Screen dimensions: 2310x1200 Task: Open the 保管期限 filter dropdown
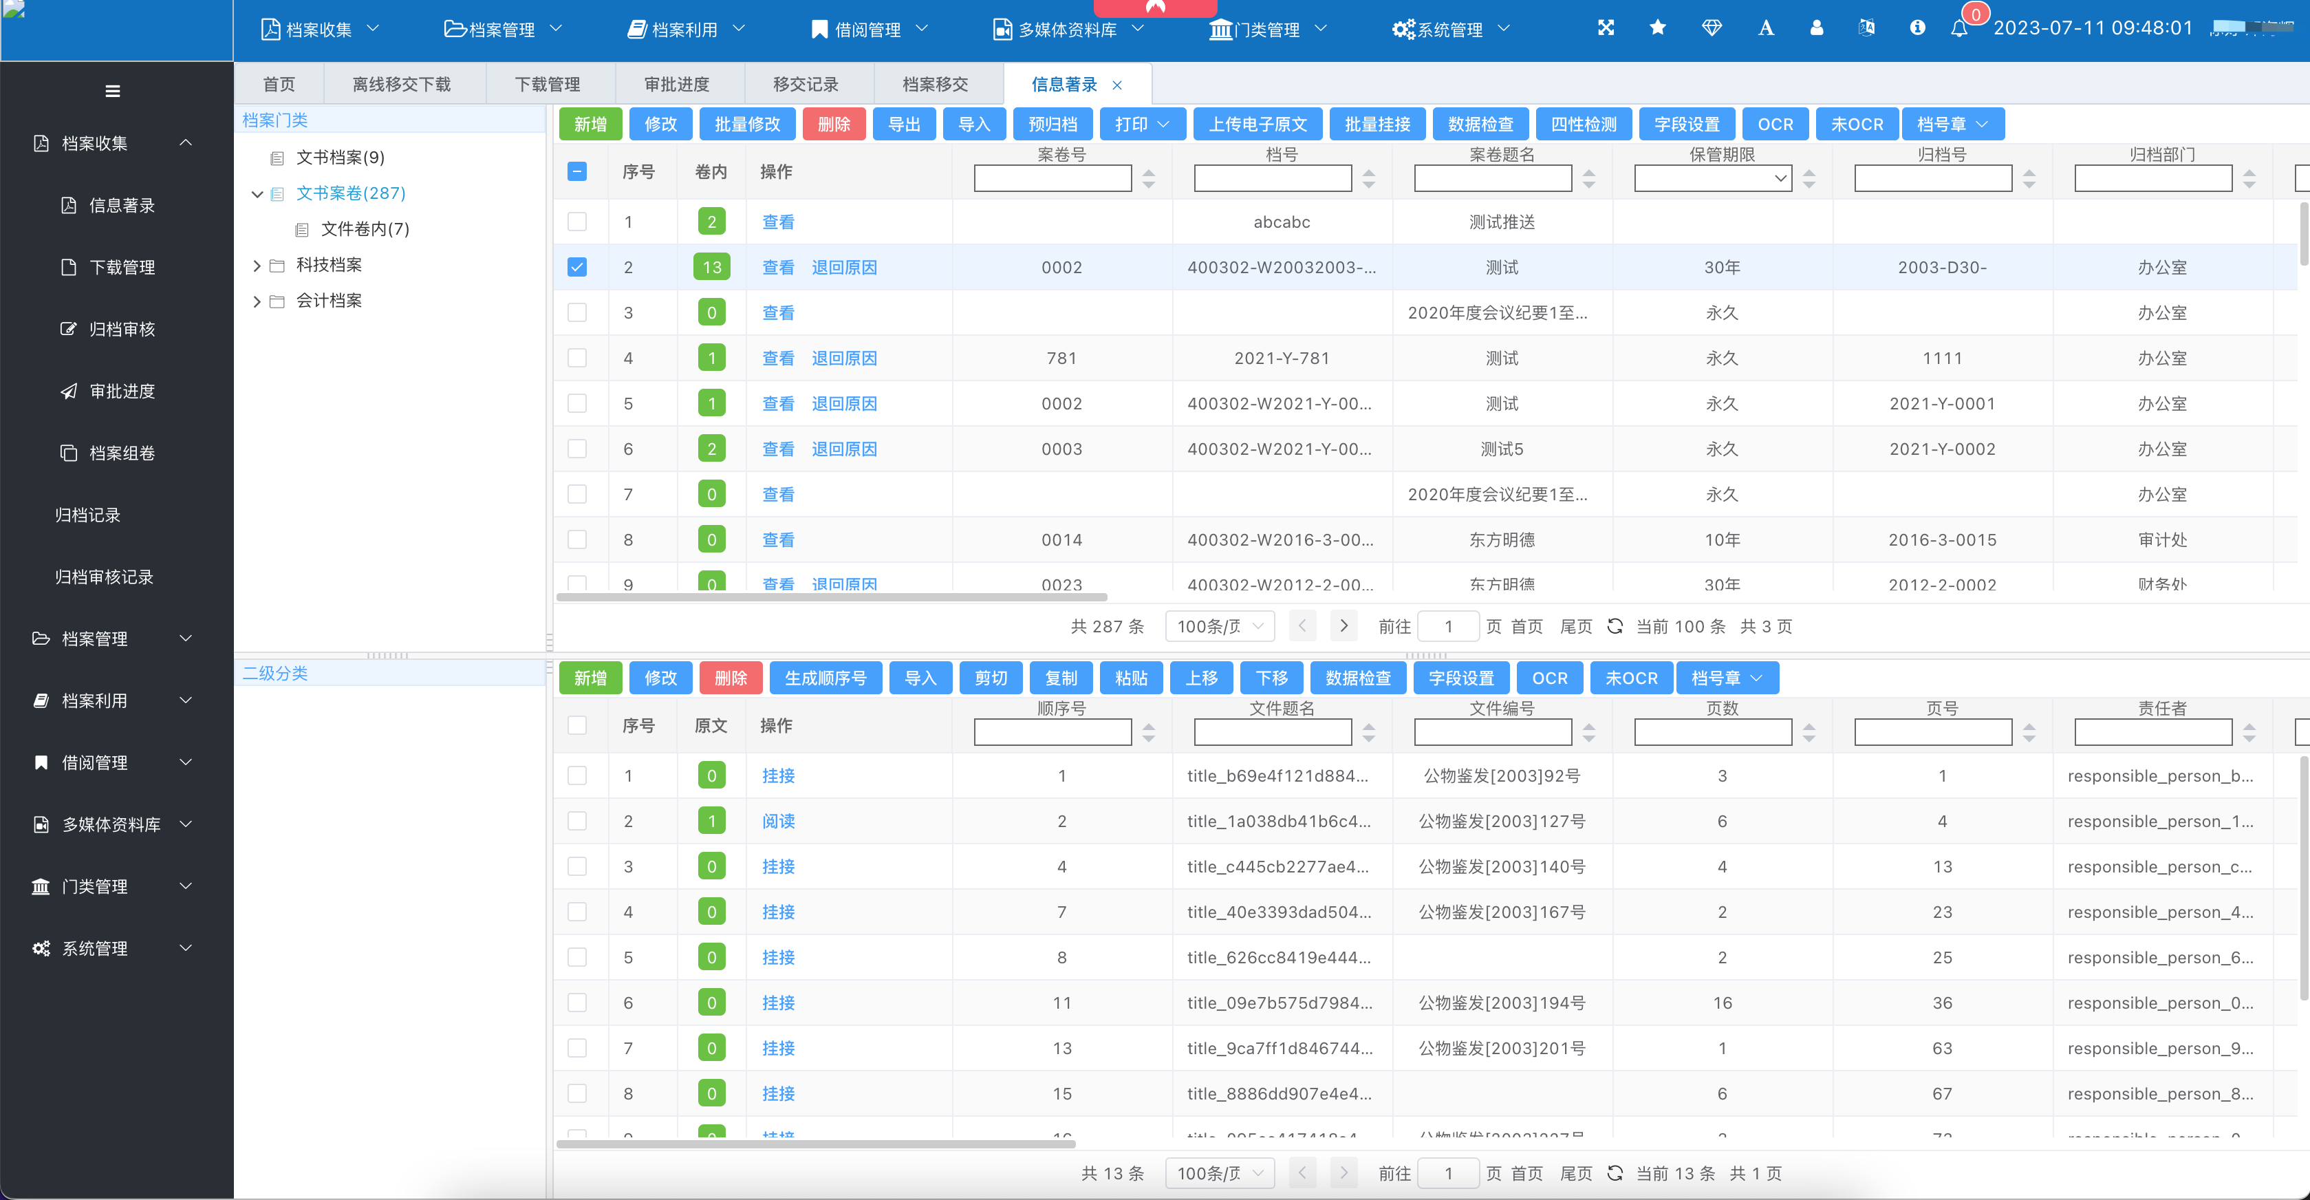(1713, 178)
